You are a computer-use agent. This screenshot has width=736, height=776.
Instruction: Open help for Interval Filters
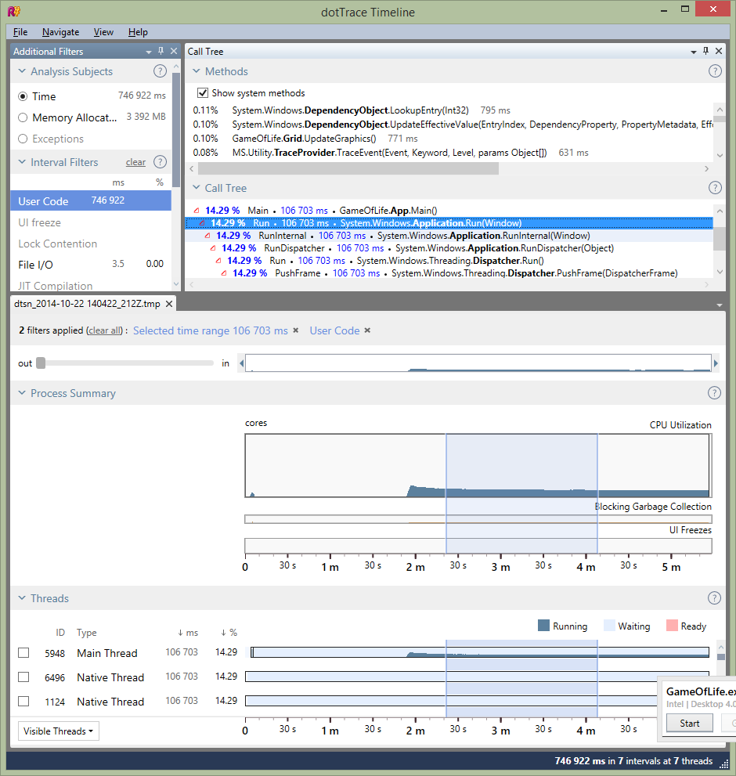pyautogui.click(x=160, y=162)
